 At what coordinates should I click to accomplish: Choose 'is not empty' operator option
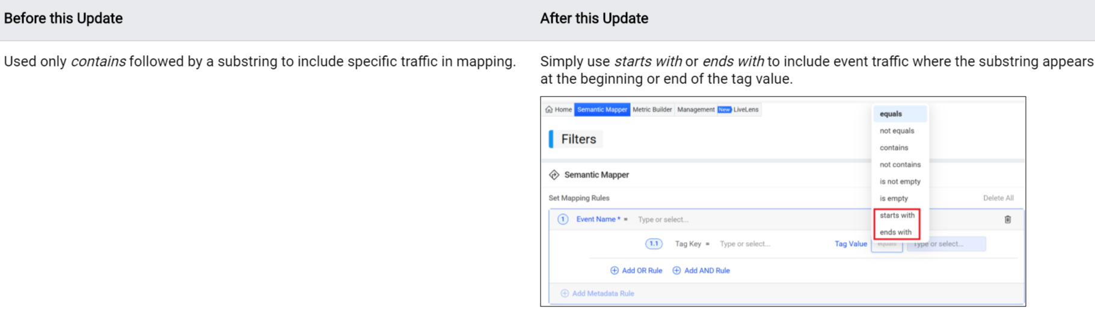[x=900, y=181]
